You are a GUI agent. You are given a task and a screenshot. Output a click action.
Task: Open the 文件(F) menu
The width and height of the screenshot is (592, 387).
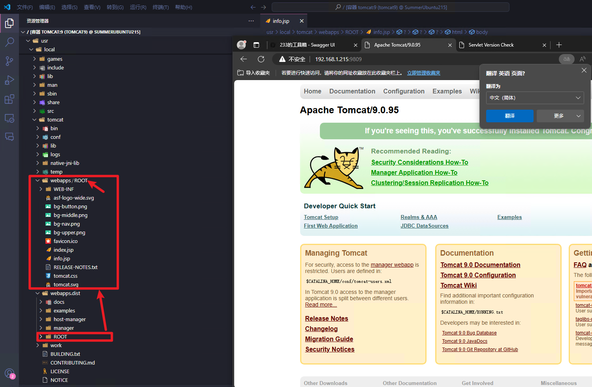tap(25, 7)
